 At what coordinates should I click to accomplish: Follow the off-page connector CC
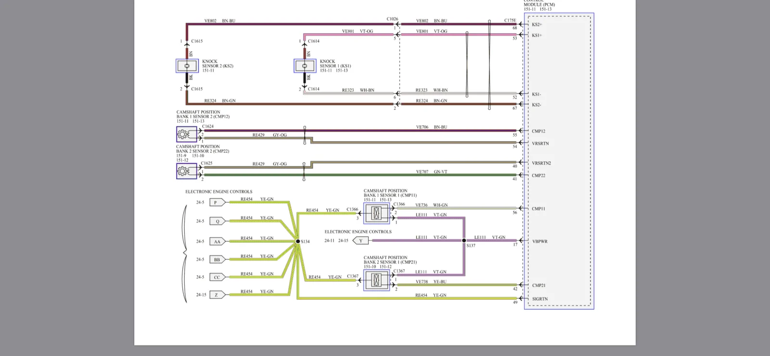pos(218,277)
